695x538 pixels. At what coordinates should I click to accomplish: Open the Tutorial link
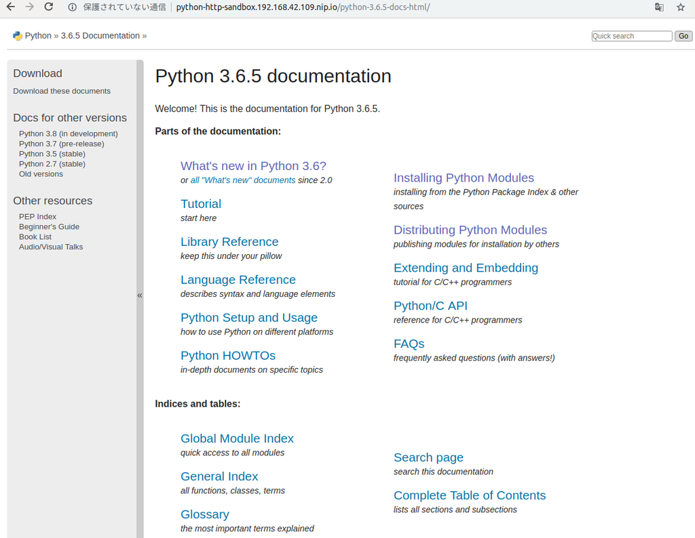point(201,204)
